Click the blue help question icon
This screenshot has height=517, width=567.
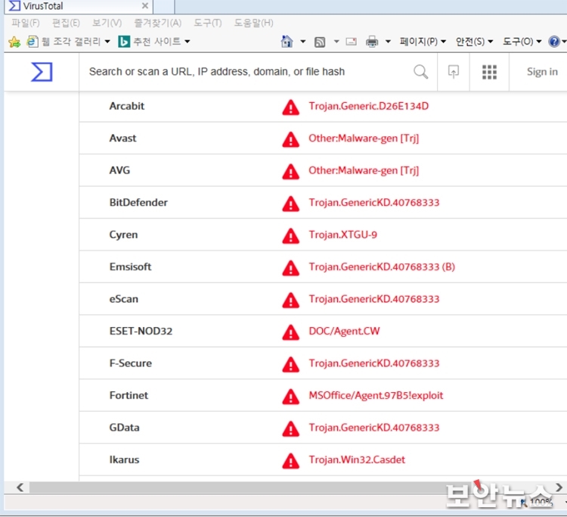coord(553,42)
